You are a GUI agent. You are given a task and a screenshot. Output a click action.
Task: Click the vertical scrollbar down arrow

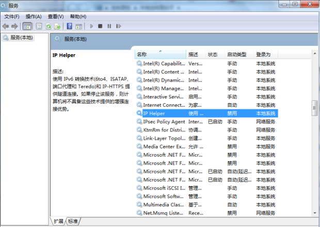[x=314, y=213]
